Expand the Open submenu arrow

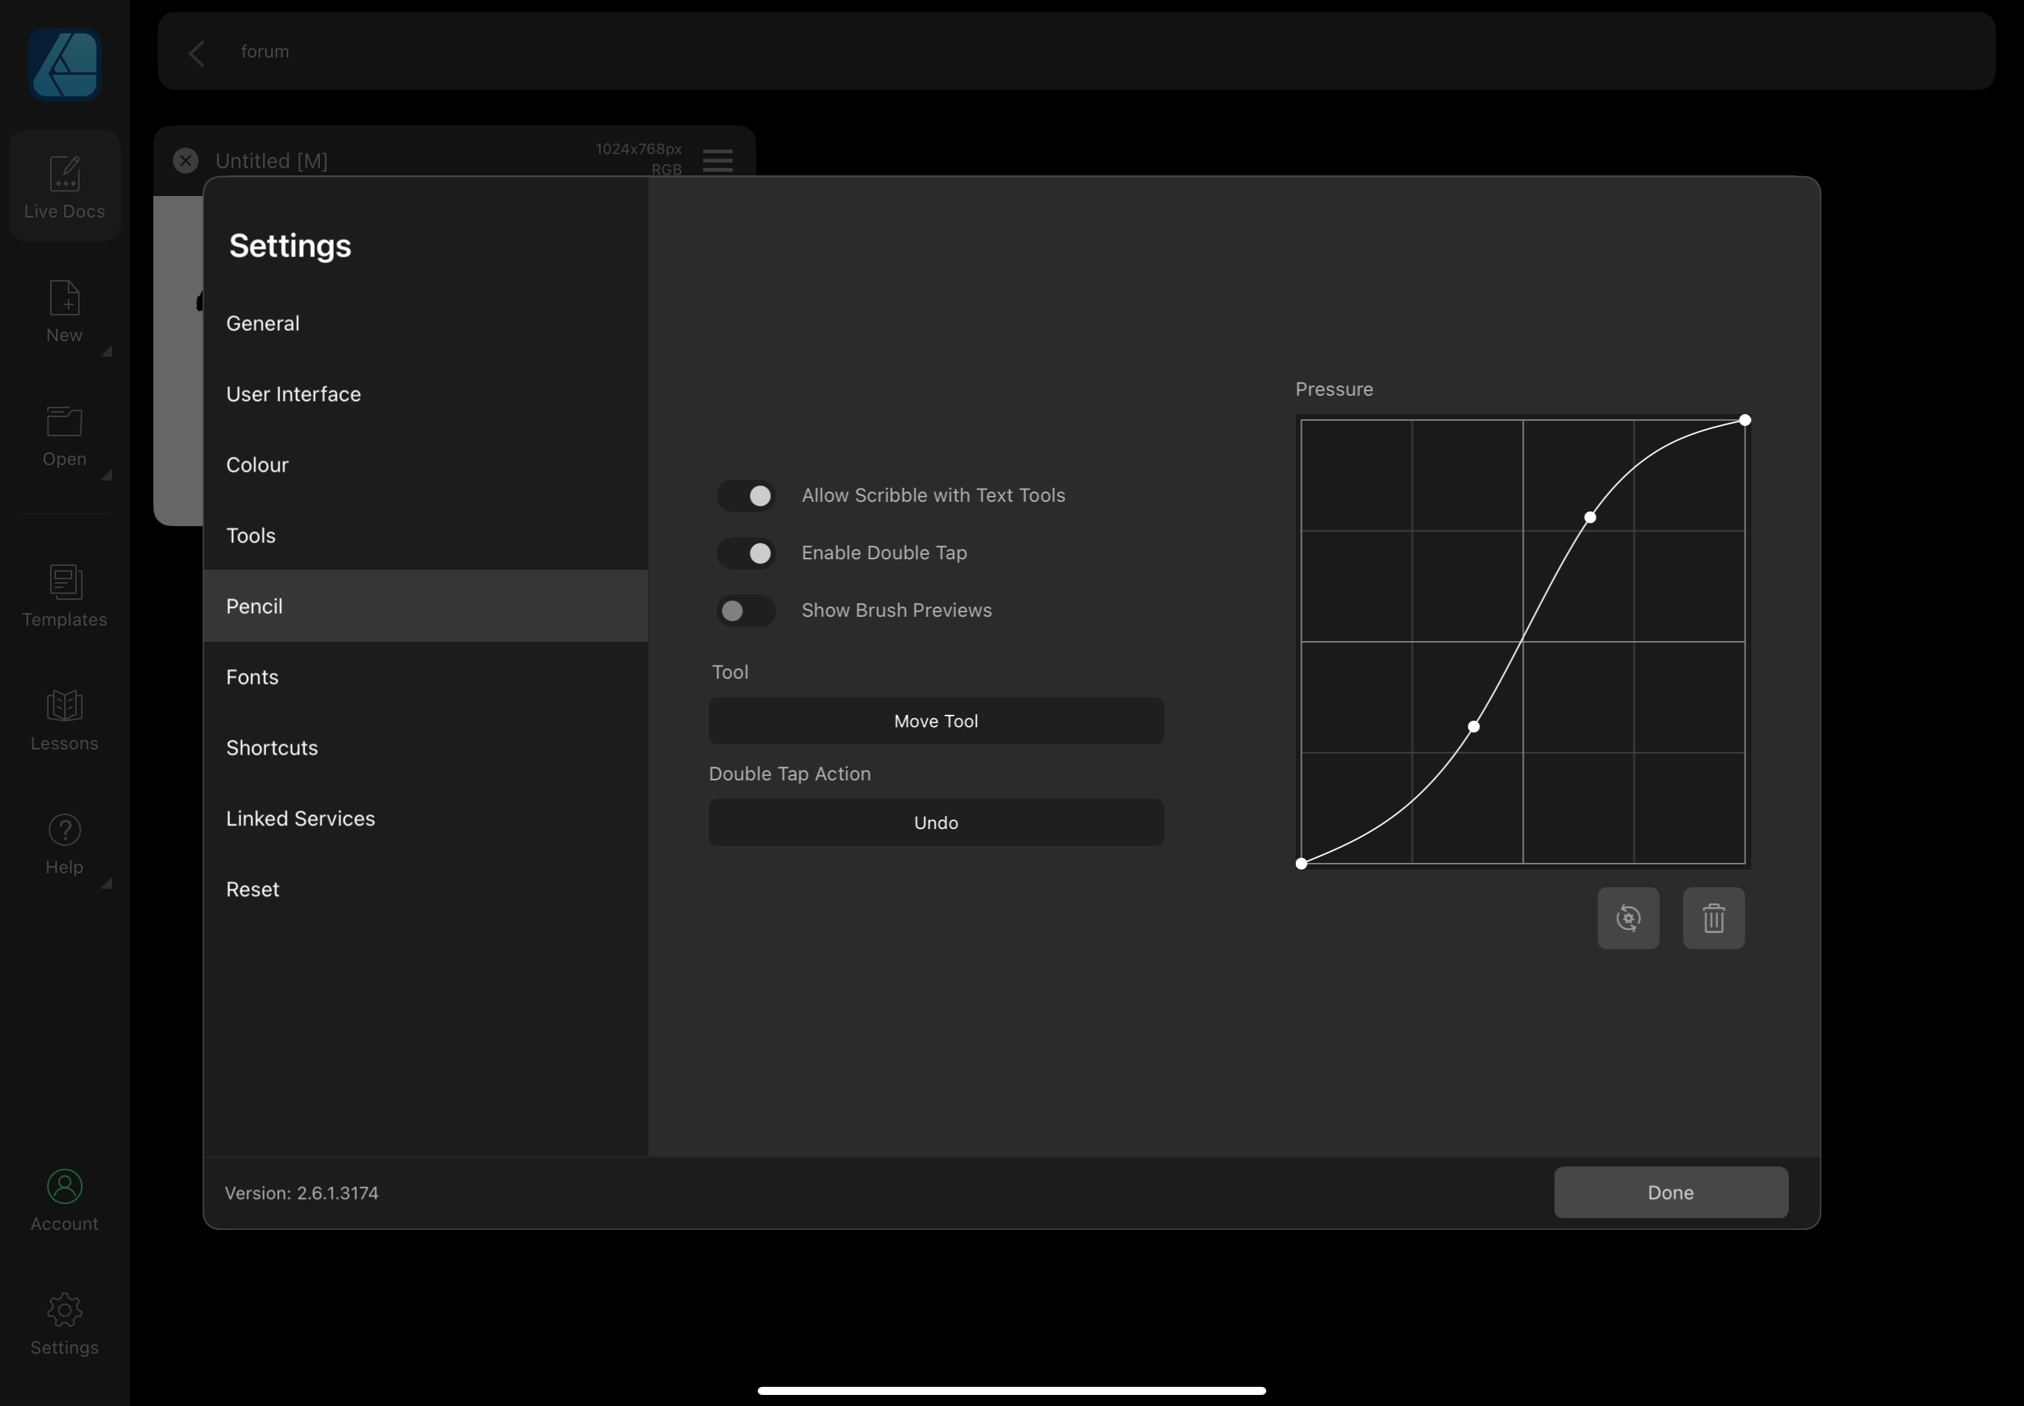[107, 475]
